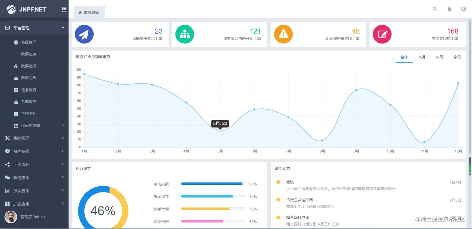Screen dimensions: 472x229
Task: Click the 今日 filter link
Action: click(457, 57)
